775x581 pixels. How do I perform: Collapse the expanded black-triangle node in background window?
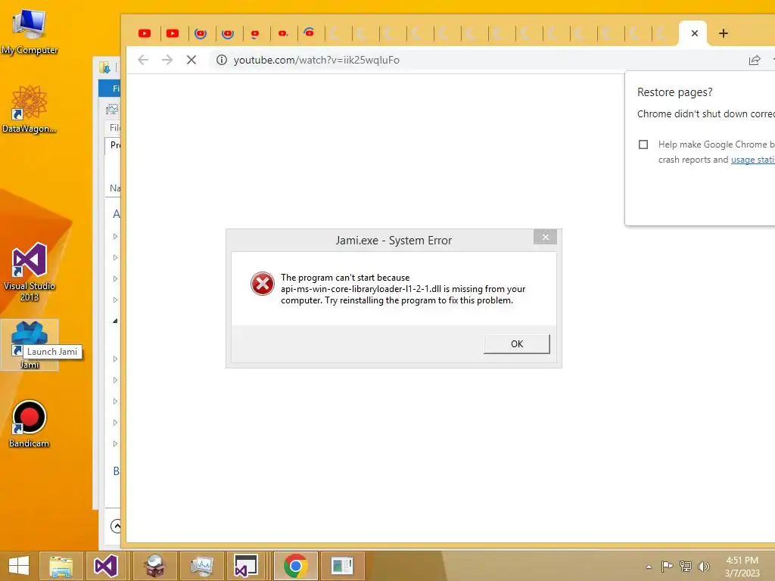(115, 321)
